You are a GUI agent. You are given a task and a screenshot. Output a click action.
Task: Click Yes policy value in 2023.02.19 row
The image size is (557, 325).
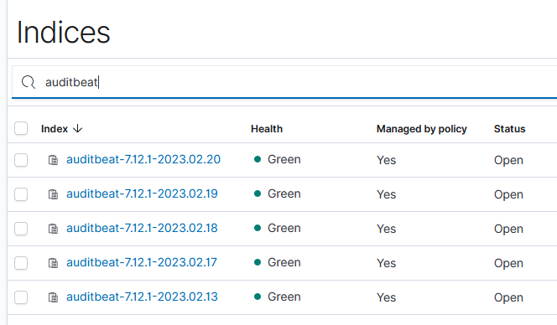(x=387, y=194)
